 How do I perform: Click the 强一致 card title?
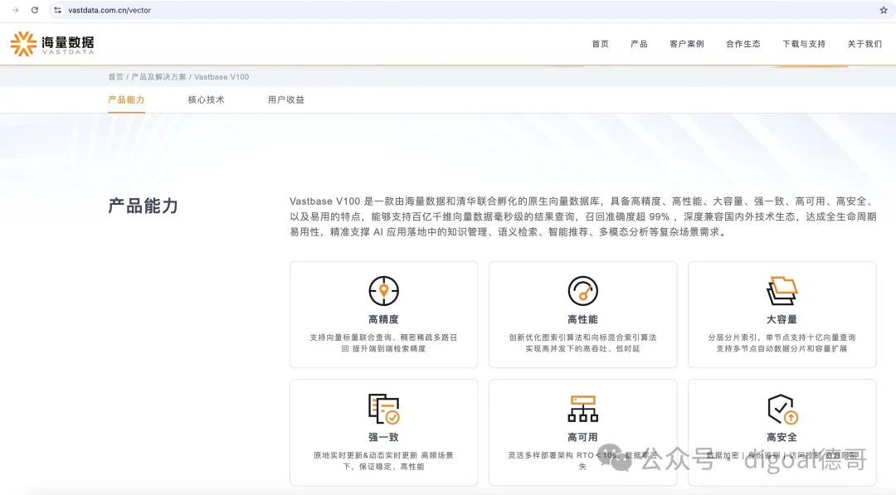383,437
